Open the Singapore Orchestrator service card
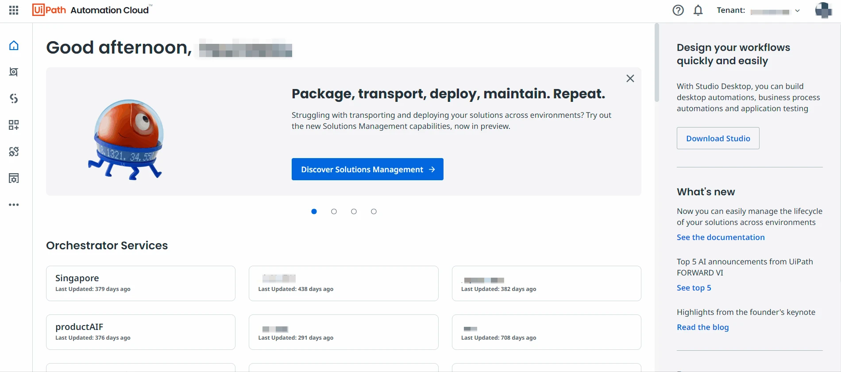This screenshot has width=841, height=372. tap(141, 283)
